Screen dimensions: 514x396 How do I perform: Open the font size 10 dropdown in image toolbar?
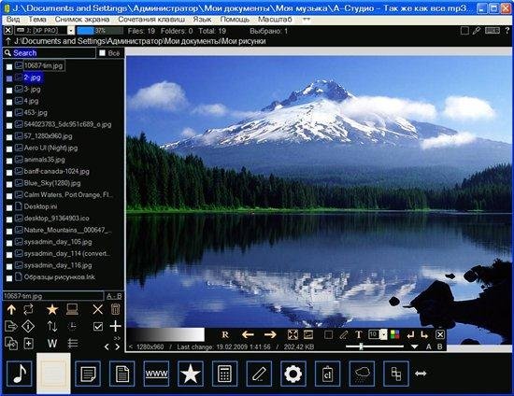[383, 334]
